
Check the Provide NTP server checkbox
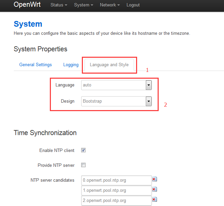(x=84, y=165)
